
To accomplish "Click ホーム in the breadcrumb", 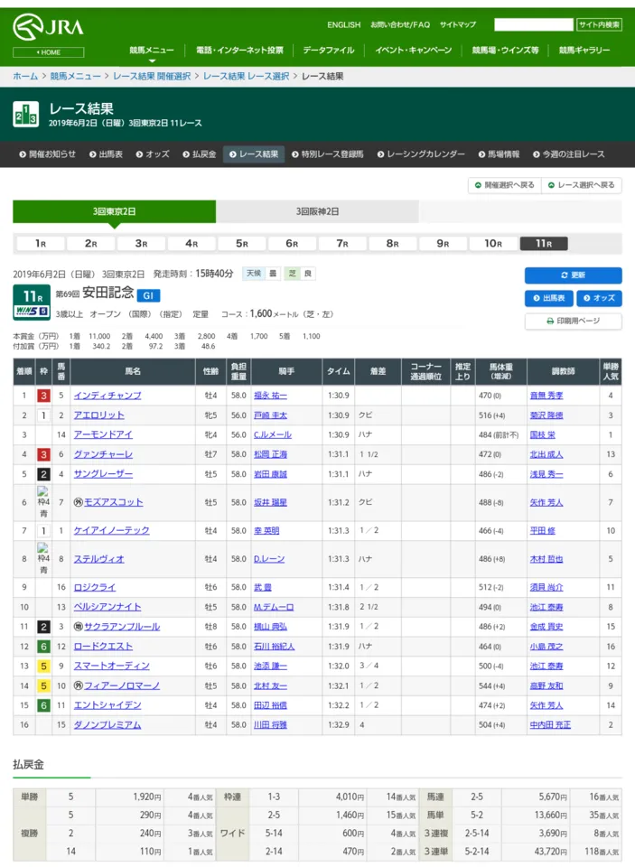I will pyautogui.click(x=25, y=76).
